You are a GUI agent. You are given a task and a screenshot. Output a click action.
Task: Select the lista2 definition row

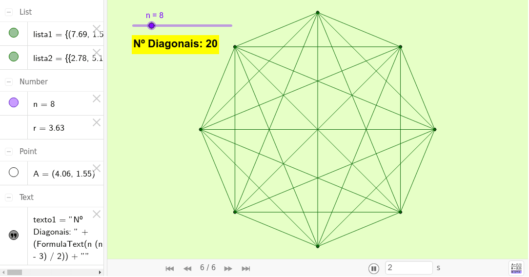coord(66,58)
